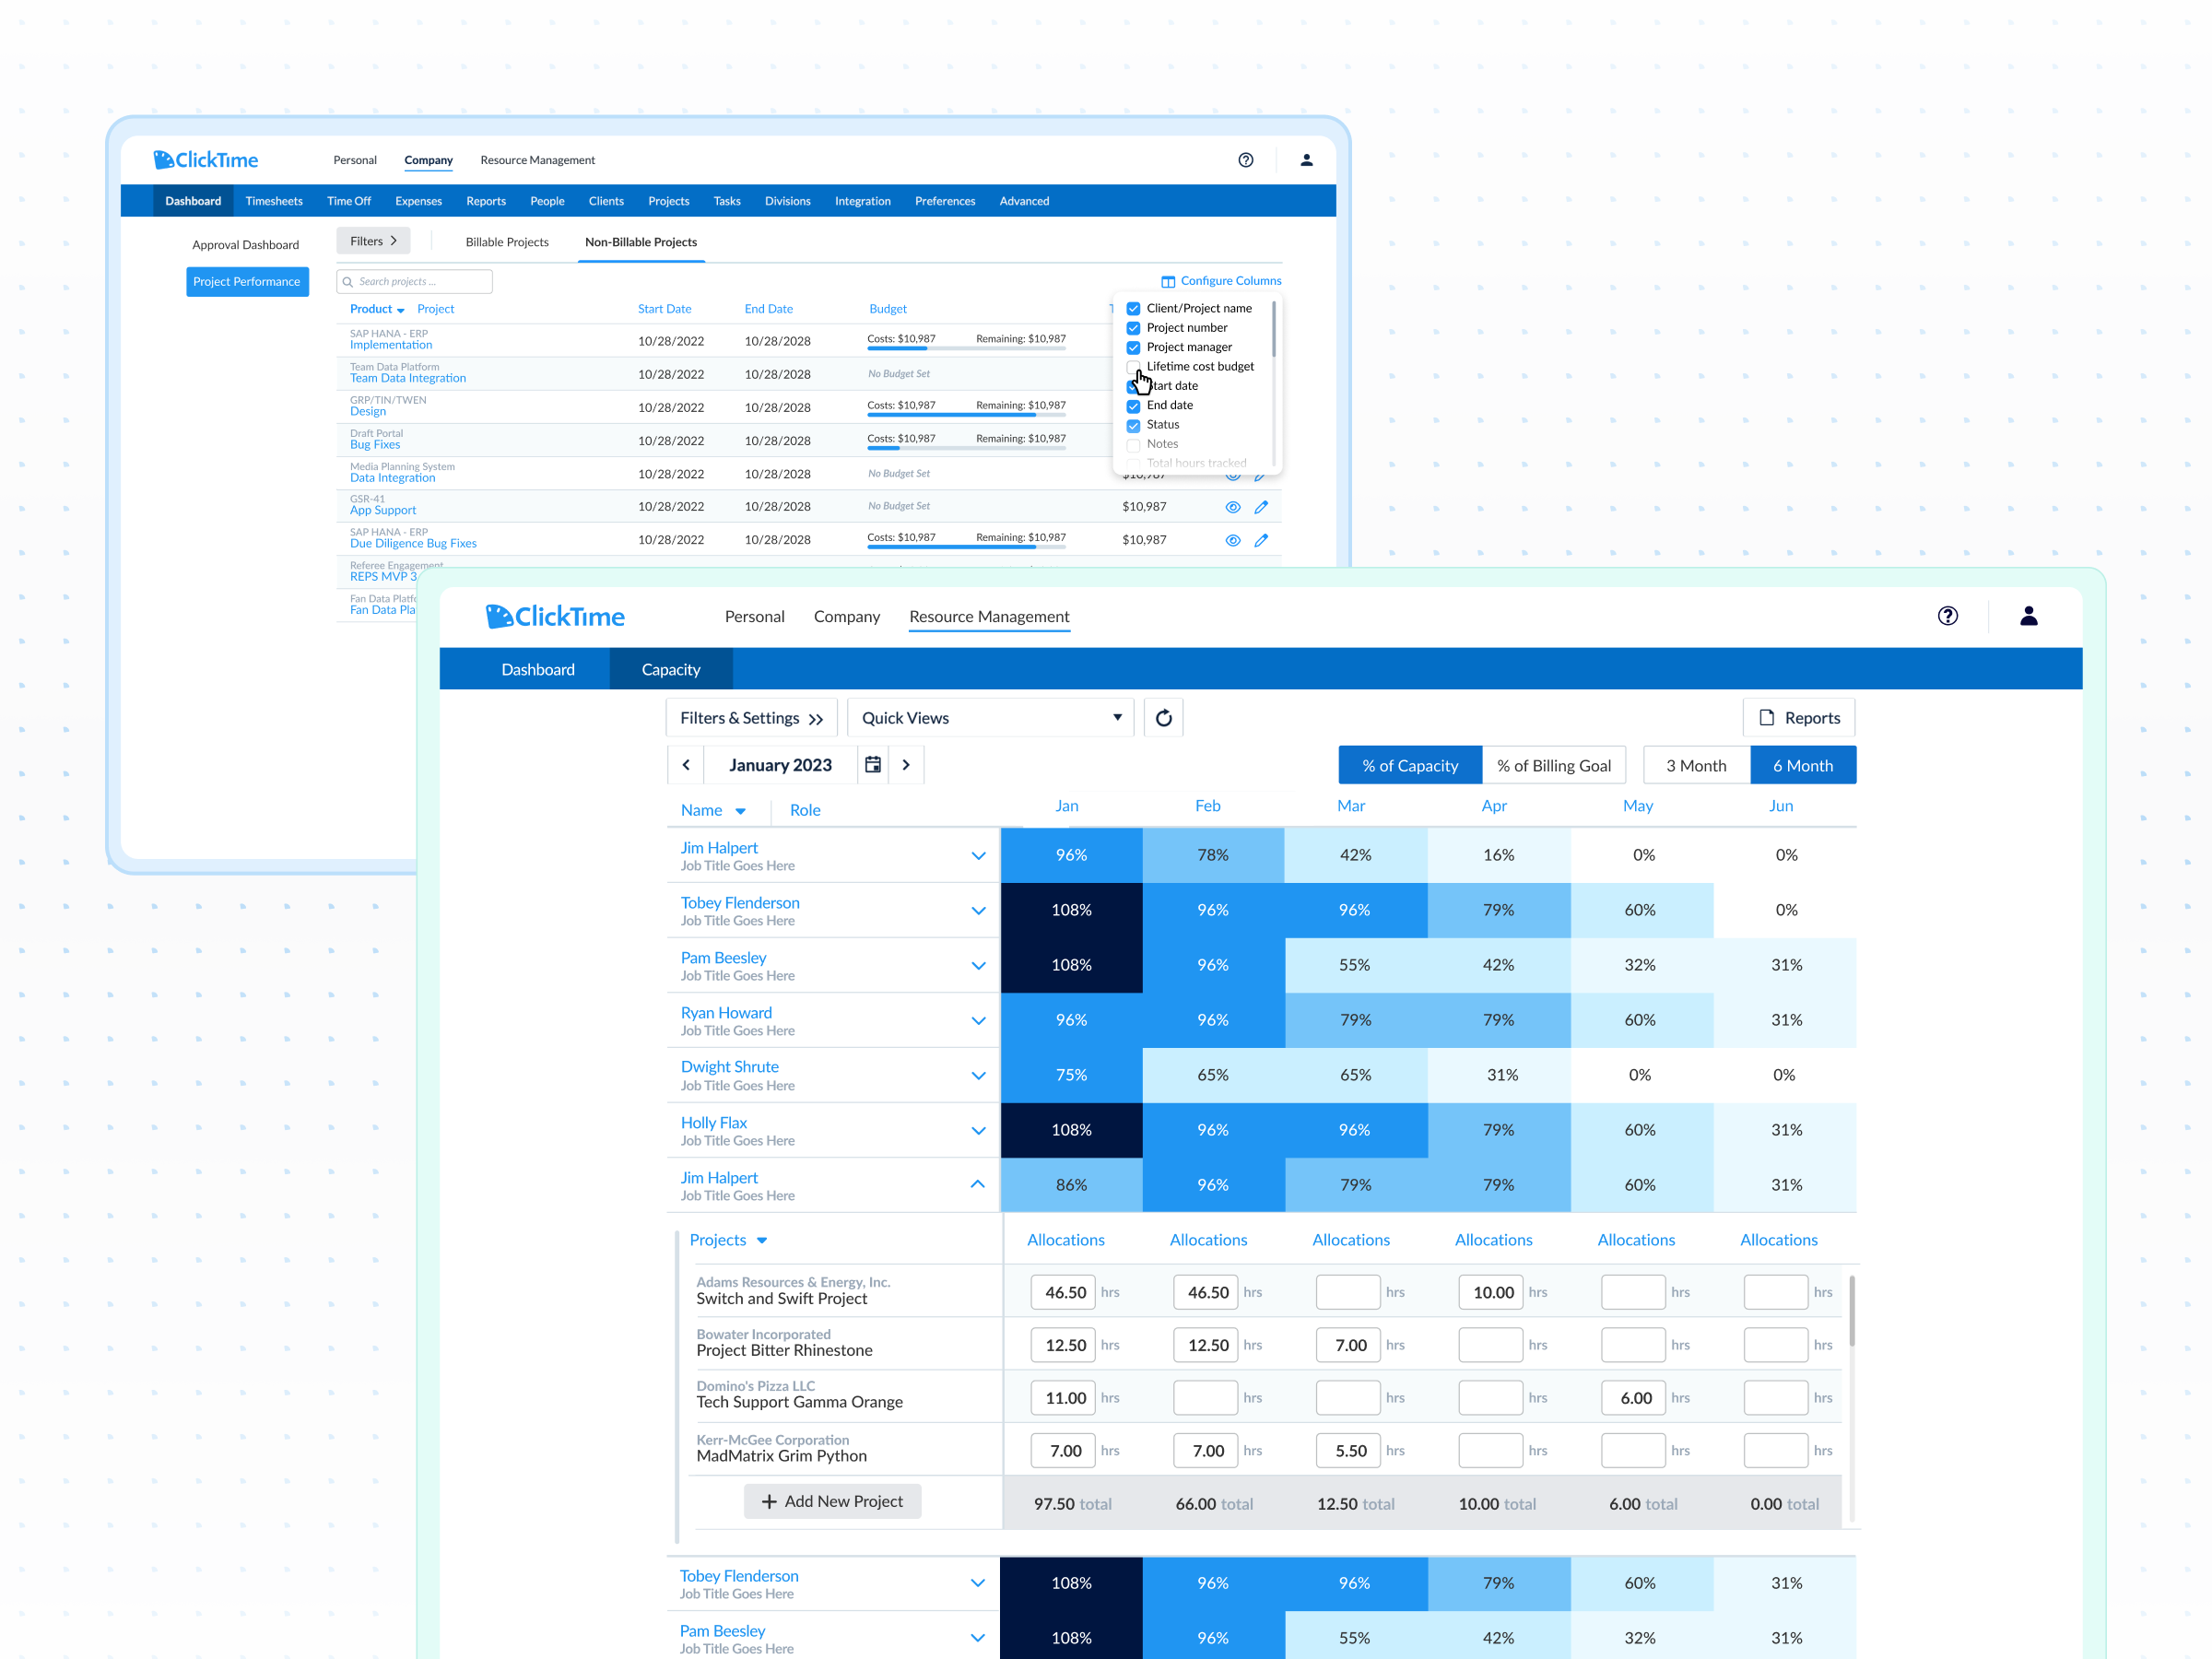Click the Search projects input field
Viewport: 2212px width, 1659px height.
[415, 282]
